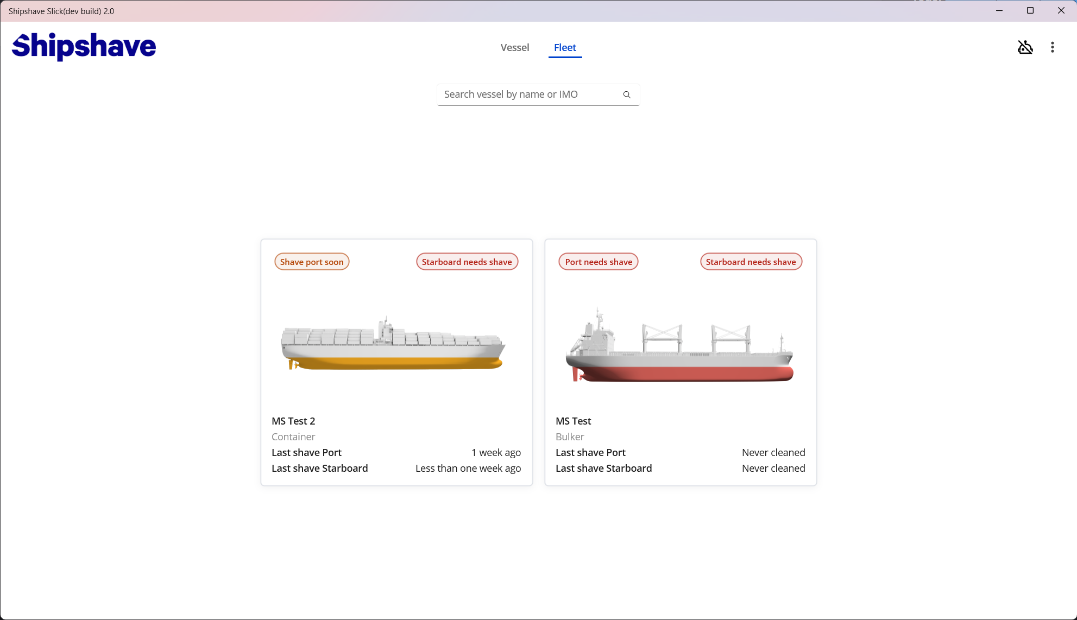Image resolution: width=1077 pixels, height=620 pixels.
Task: Click the Shipshave logo
Action: click(84, 47)
